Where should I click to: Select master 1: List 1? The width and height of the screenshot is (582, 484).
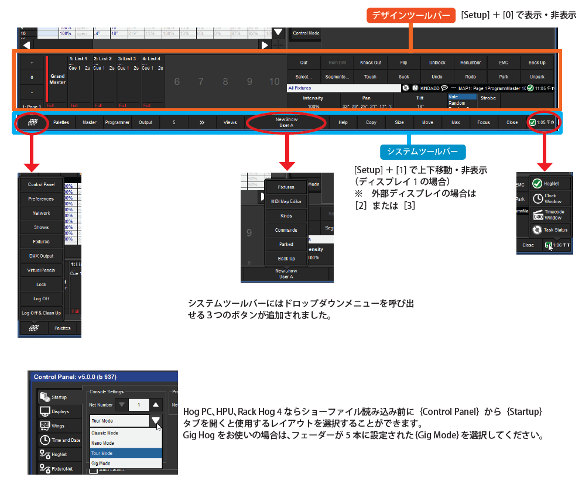pyautogui.click(x=80, y=81)
